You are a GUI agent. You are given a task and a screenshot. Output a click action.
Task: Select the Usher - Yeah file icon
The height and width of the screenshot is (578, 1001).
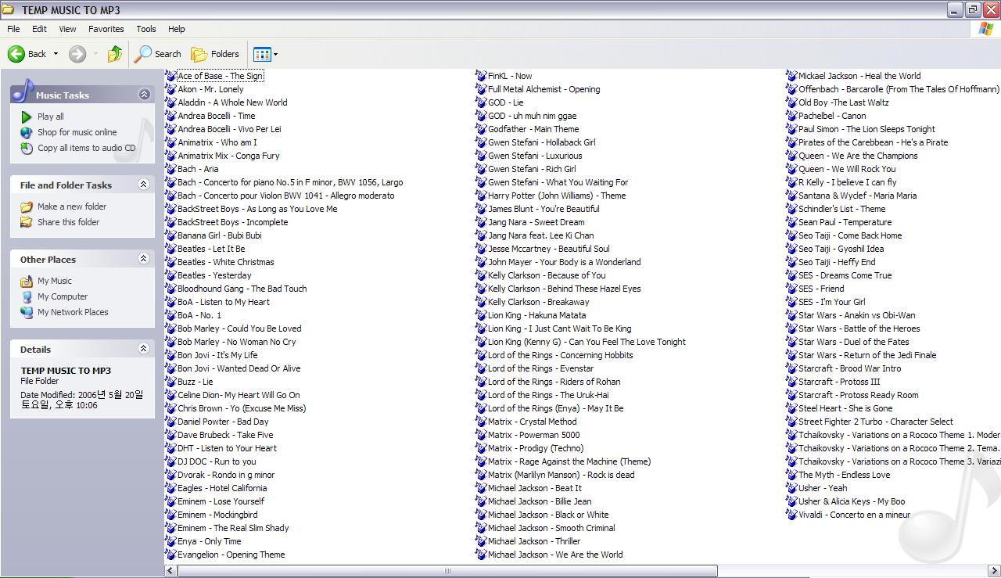[791, 488]
